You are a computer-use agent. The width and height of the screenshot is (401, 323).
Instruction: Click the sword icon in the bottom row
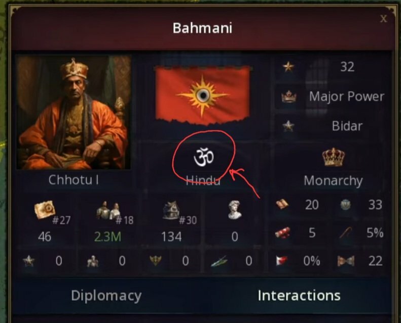coord(219,261)
